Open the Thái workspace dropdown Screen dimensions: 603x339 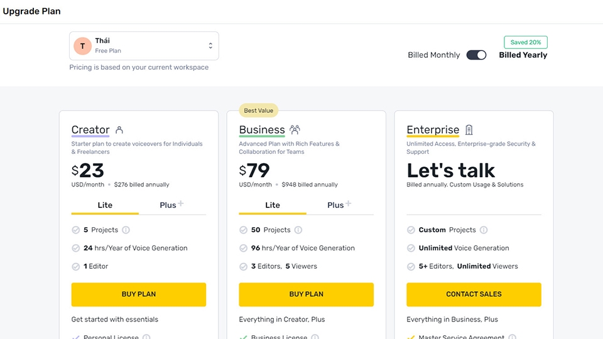144,46
